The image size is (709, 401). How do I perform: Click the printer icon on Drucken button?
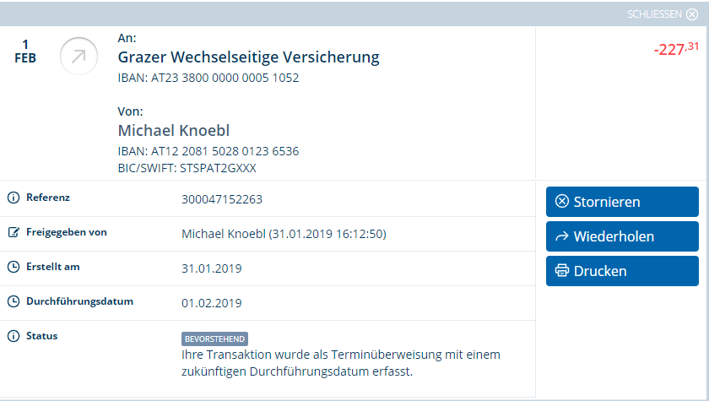pyautogui.click(x=562, y=271)
